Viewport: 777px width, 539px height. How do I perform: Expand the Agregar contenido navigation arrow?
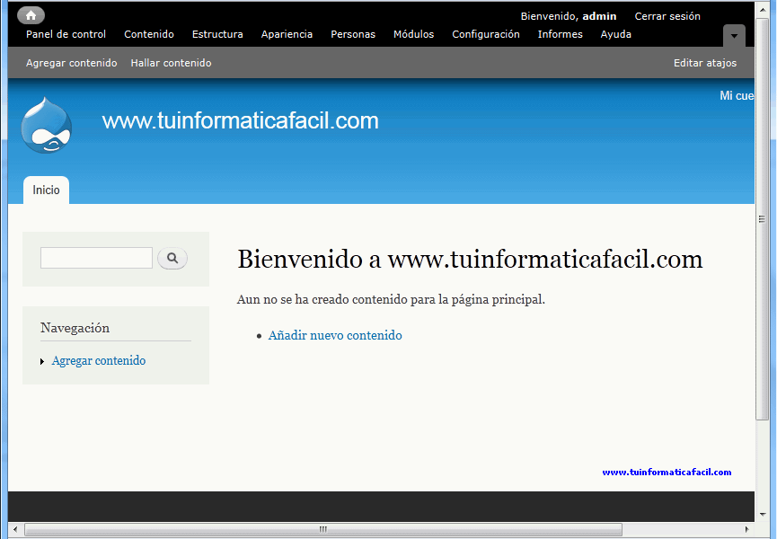(x=42, y=362)
